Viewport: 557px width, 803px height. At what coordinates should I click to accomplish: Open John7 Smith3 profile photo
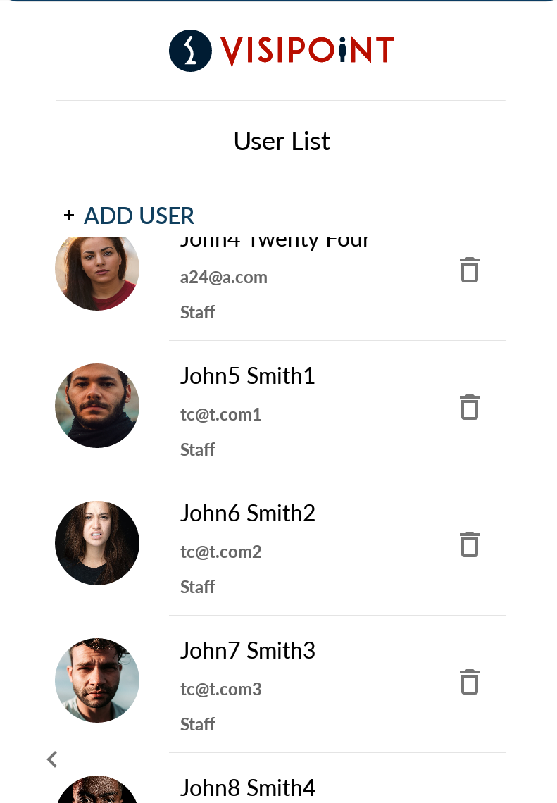click(97, 680)
